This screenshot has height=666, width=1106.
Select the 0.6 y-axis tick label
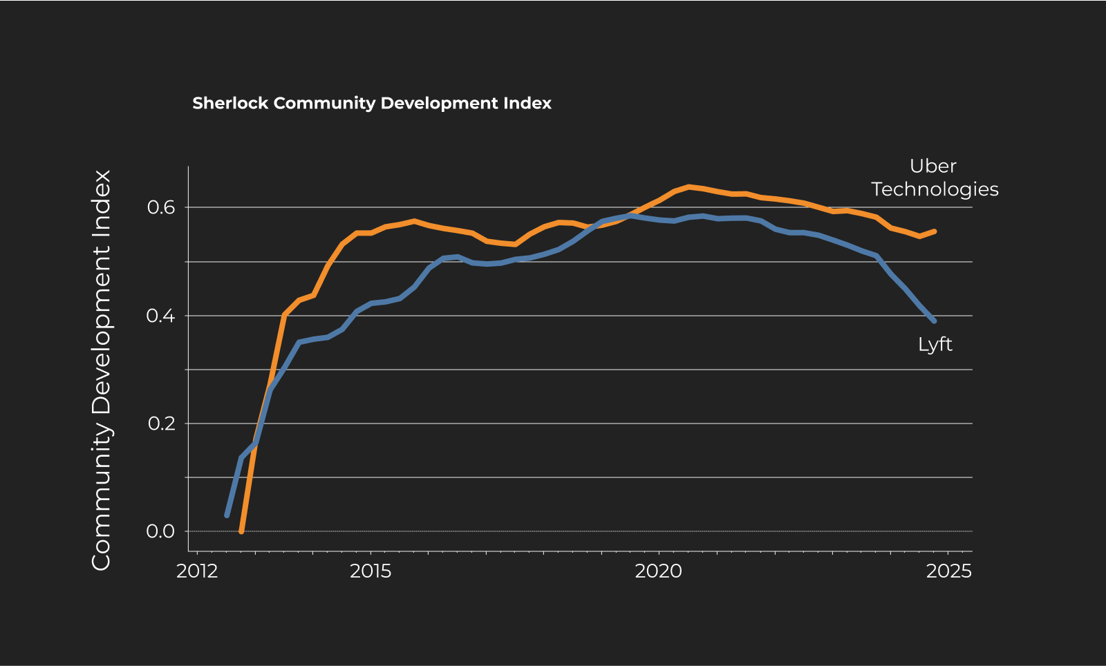[x=160, y=207]
